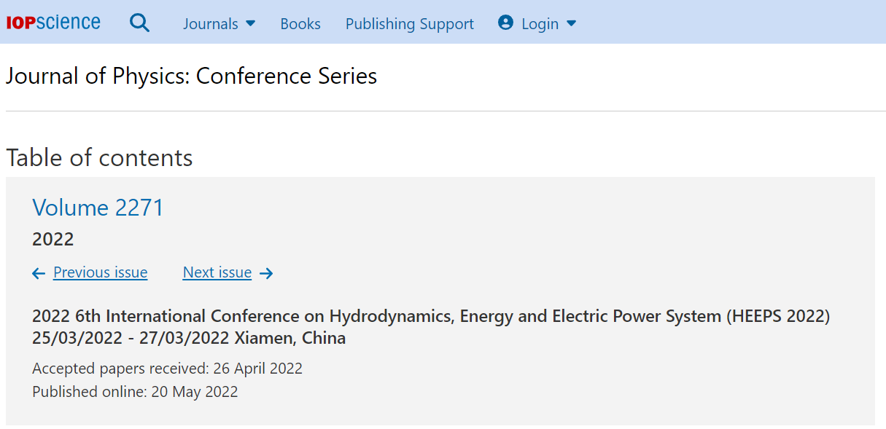The height and width of the screenshot is (429, 886).
Task: Open the IOPscience home logo
Action: pos(53,23)
